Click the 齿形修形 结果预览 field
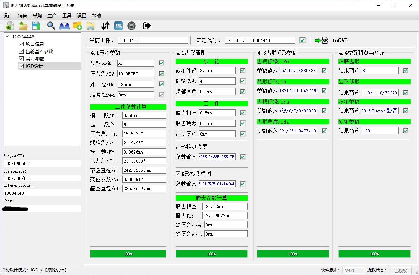 [x=380, y=93]
